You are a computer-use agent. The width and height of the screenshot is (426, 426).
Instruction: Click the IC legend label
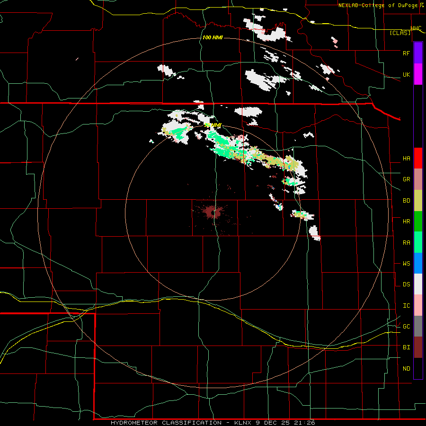pos(406,306)
